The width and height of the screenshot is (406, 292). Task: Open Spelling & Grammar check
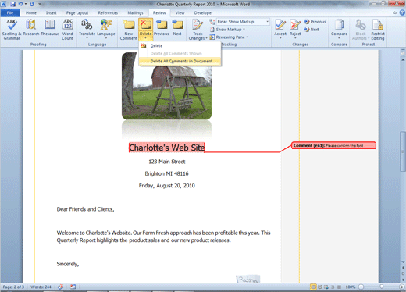(x=12, y=30)
